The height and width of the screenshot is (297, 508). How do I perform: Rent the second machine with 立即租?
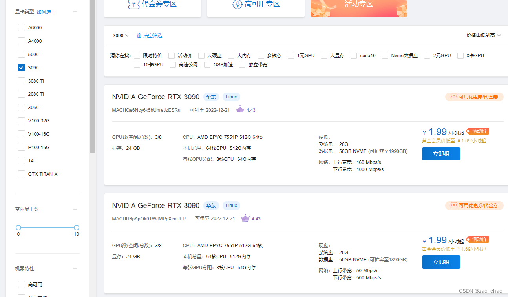[441, 262]
